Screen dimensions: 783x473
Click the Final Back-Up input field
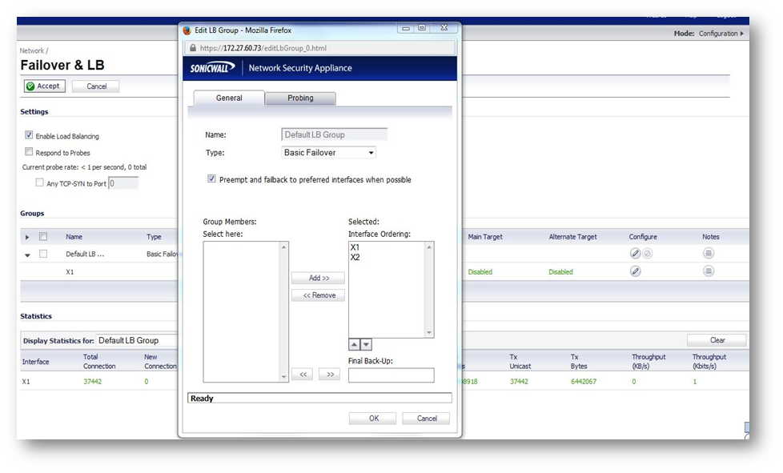391,375
